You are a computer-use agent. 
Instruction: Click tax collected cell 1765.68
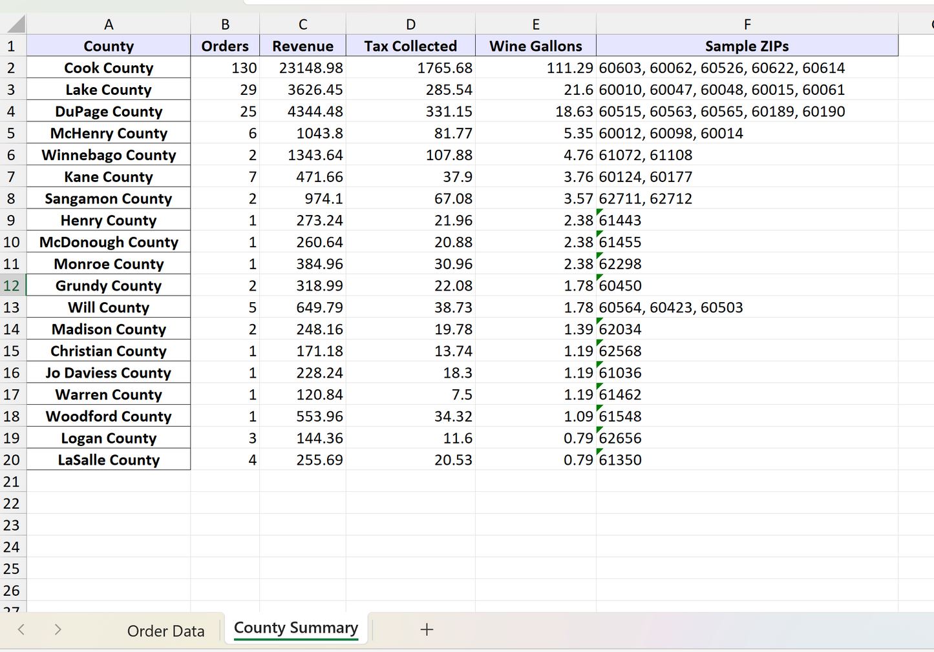coord(410,68)
